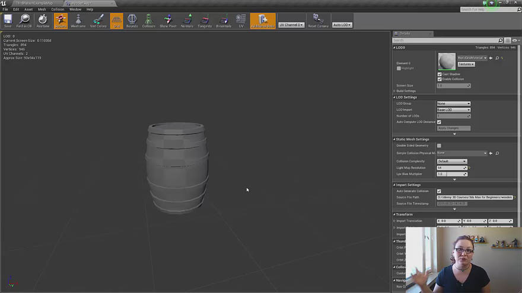Click Show Pivot icon
Image resolution: width=522 pixels, height=293 pixels.
(168, 21)
